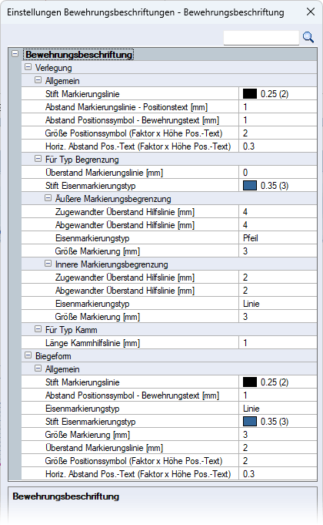Collapse the Verlegung section
323x525 pixels.
click(28, 67)
